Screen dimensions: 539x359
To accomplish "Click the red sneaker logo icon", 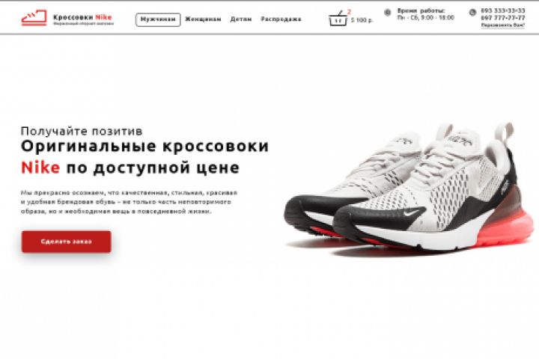I will (x=34, y=18).
